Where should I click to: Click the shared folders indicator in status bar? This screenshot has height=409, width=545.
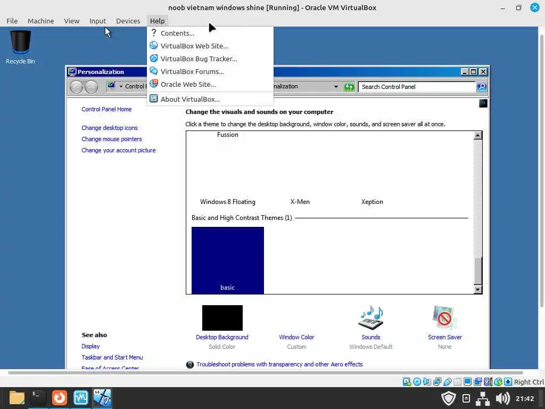(x=457, y=382)
